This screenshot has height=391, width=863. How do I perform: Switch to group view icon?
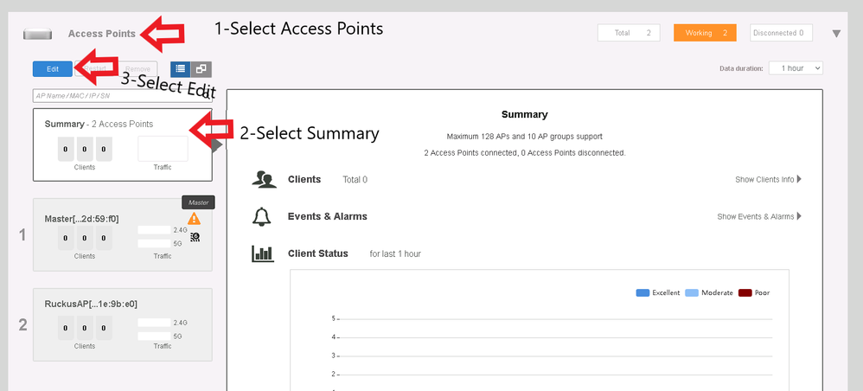[x=201, y=69]
